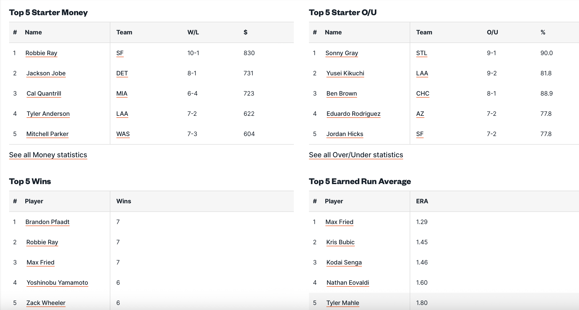579x310 pixels.
Task: Open the MIA team link
Action: coord(122,94)
